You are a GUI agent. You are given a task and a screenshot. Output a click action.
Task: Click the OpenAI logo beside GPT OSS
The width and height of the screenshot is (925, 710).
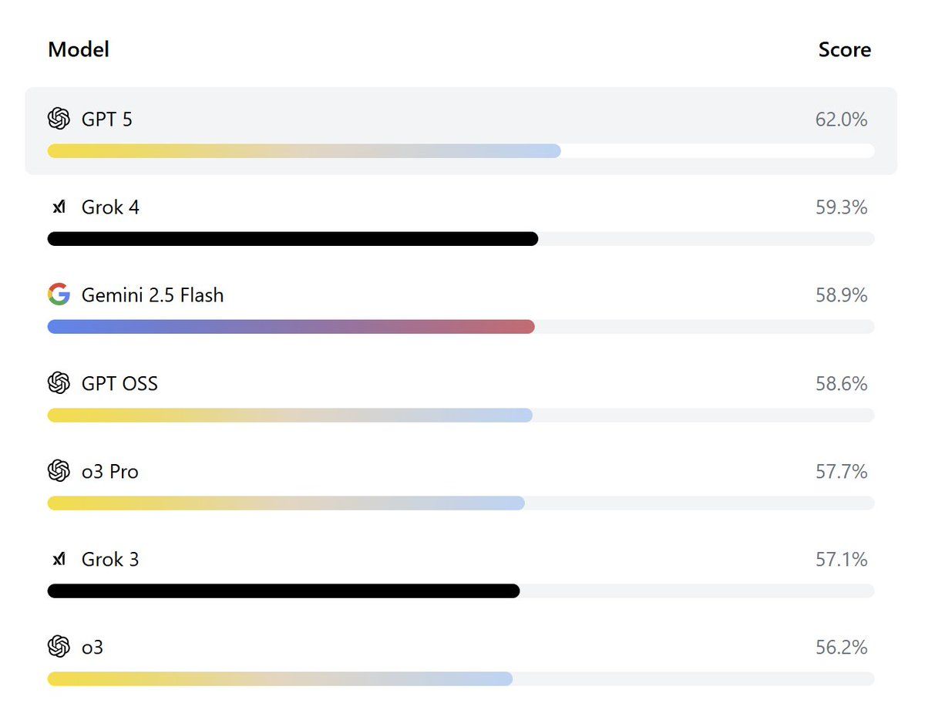click(x=59, y=382)
